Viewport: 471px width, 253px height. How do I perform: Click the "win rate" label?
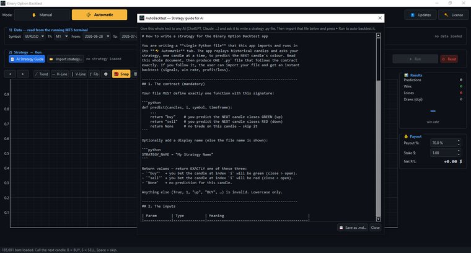433,122
